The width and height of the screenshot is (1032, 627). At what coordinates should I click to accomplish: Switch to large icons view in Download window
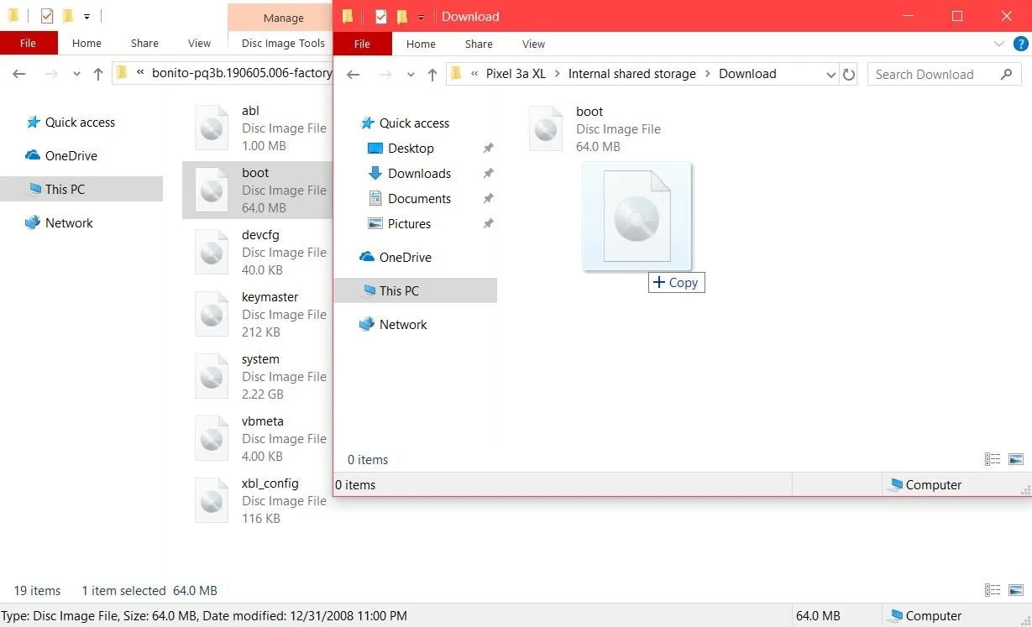click(x=1016, y=459)
